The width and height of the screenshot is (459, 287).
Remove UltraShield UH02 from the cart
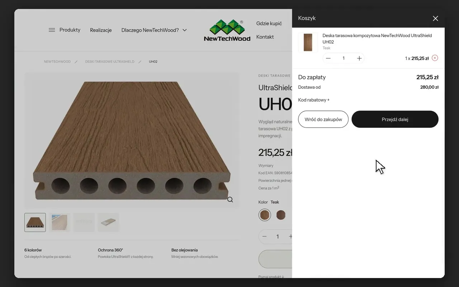click(435, 58)
